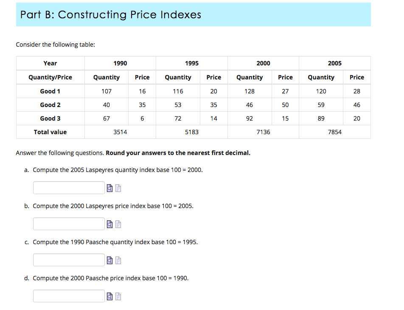The image size is (404, 310).
Task: Select the Year header cell in the table
Action: click(50, 63)
